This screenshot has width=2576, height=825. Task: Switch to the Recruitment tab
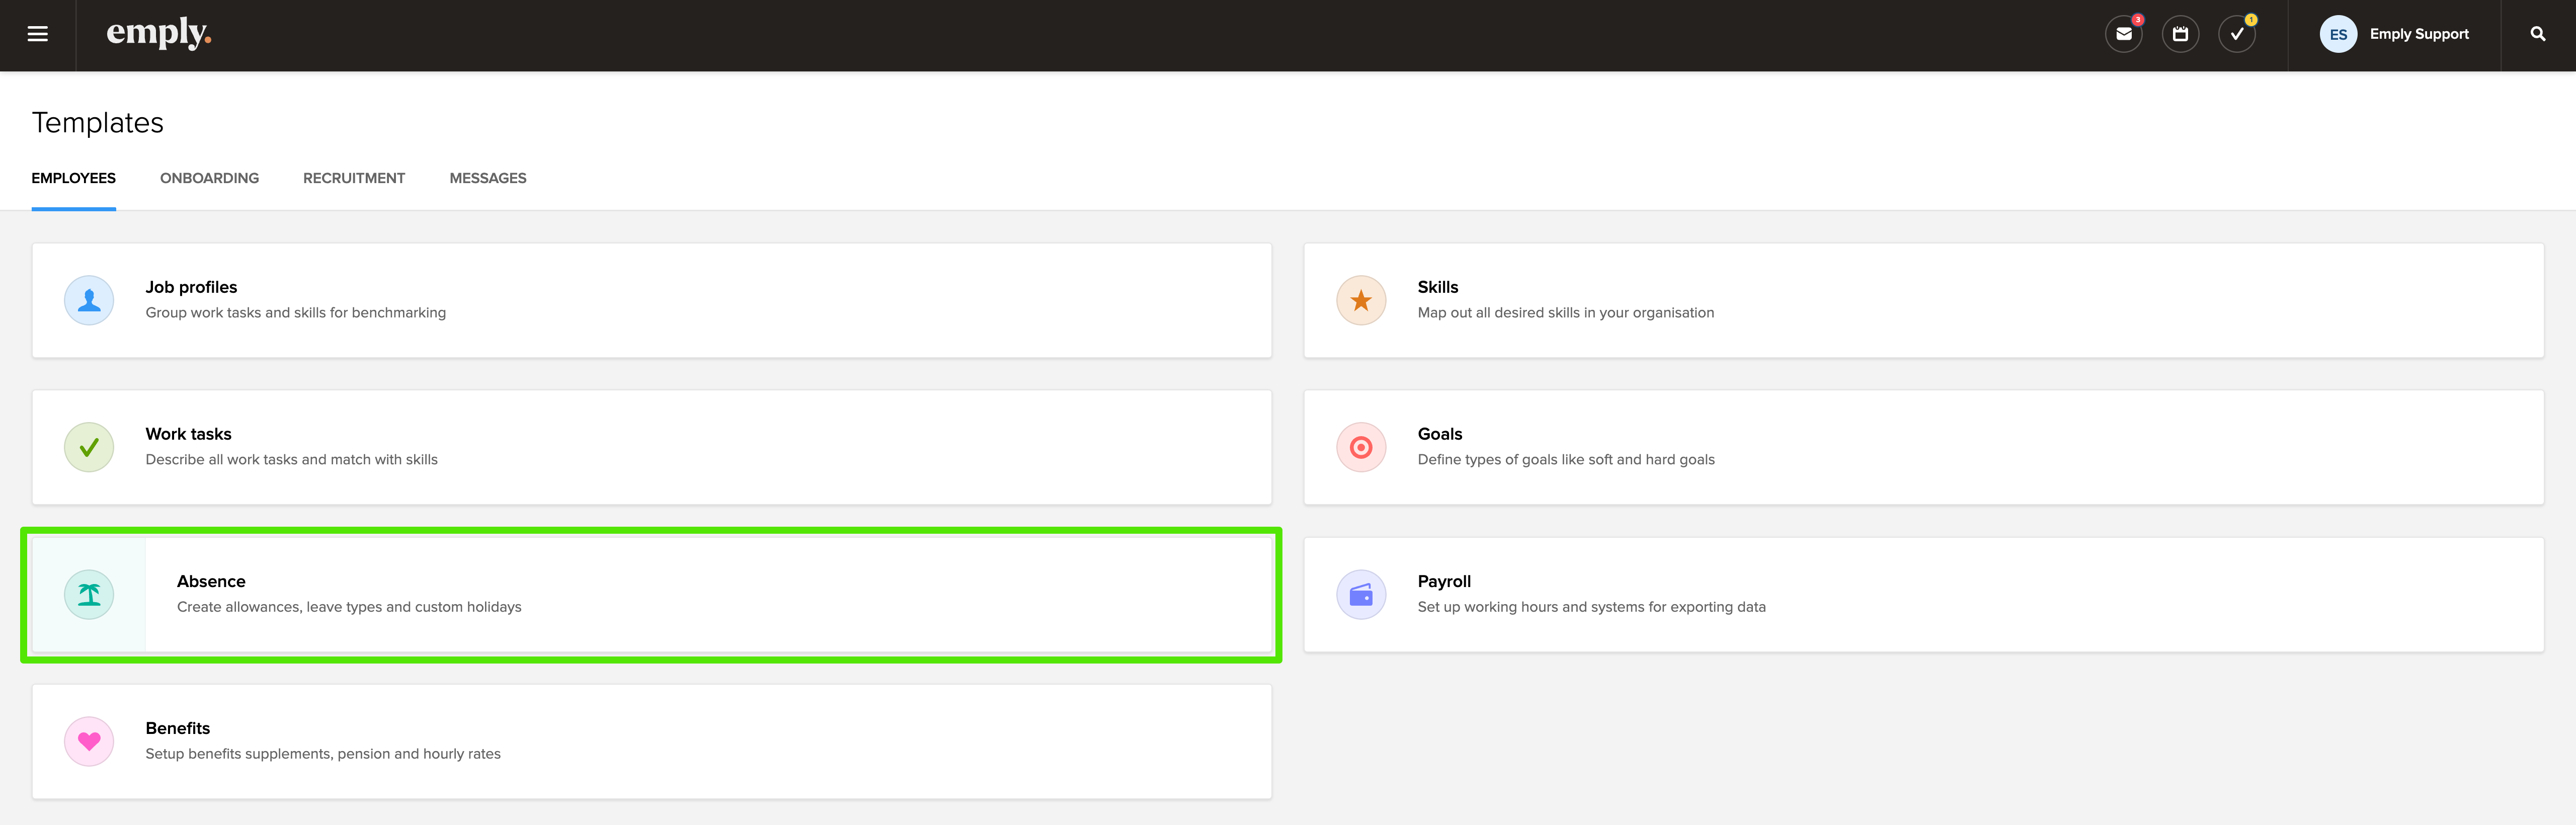[354, 178]
